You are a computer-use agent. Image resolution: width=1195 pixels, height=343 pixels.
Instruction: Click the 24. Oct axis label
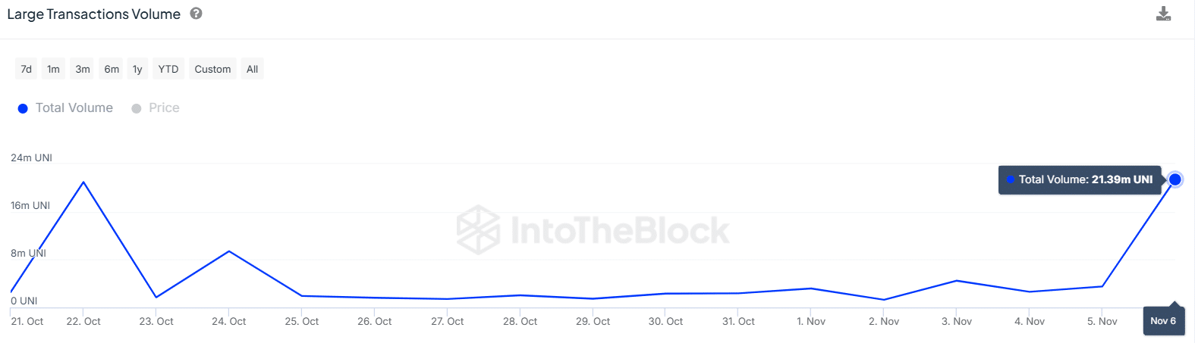click(229, 321)
